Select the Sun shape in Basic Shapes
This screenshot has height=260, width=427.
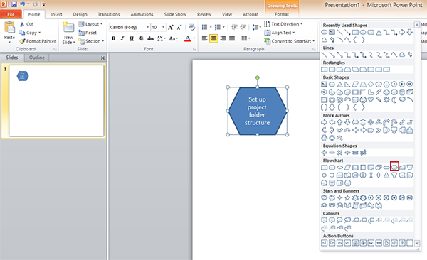[x=386, y=100]
